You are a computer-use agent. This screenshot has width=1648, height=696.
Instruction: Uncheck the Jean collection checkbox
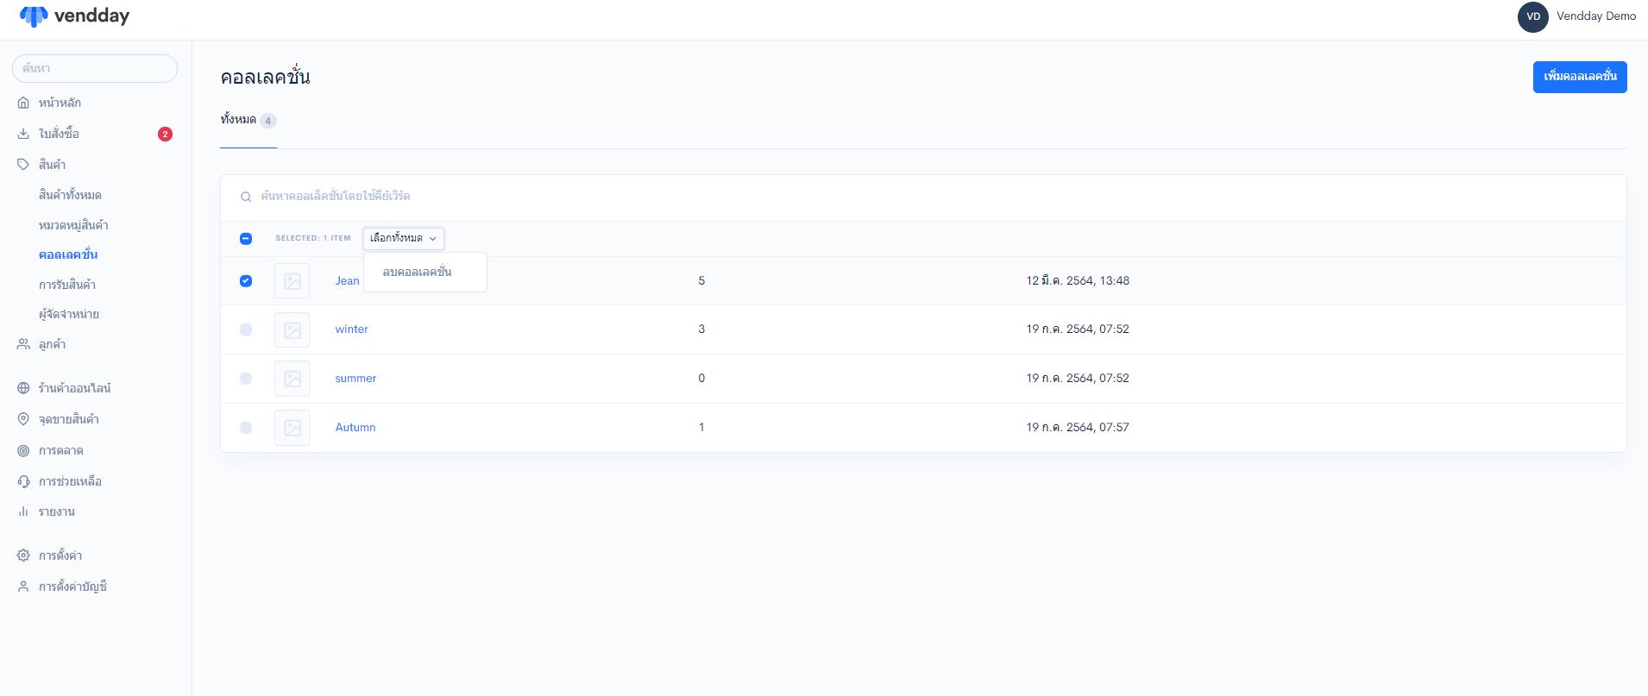[246, 281]
